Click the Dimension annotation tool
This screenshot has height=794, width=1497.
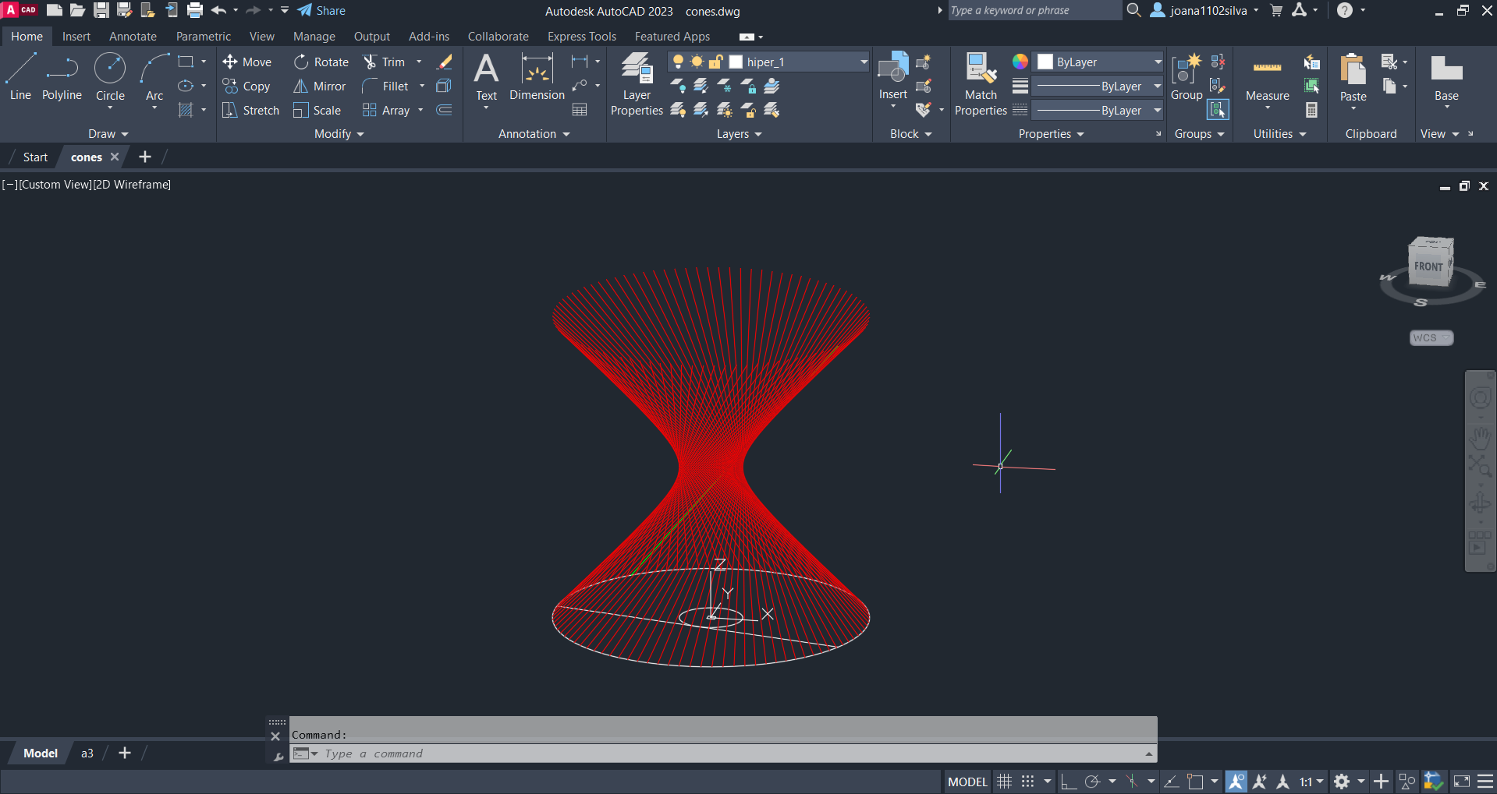(537, 78)
